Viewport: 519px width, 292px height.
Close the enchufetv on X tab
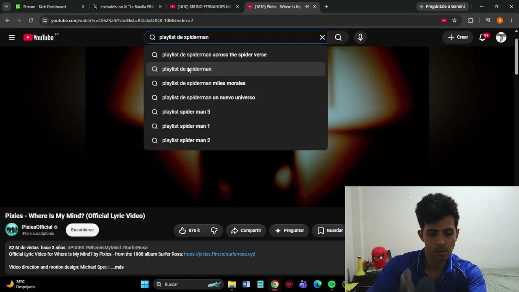160,7
